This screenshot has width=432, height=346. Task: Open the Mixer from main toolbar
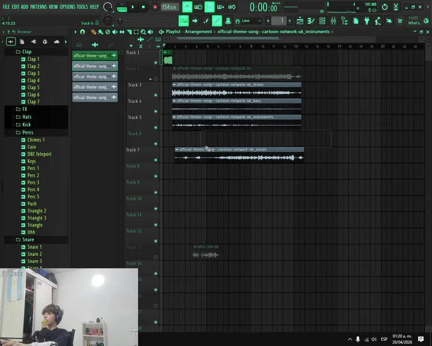coord(334,21)
